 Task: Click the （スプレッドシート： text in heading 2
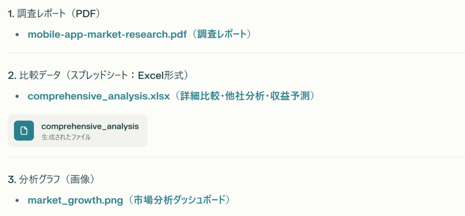tap(99, 75)
